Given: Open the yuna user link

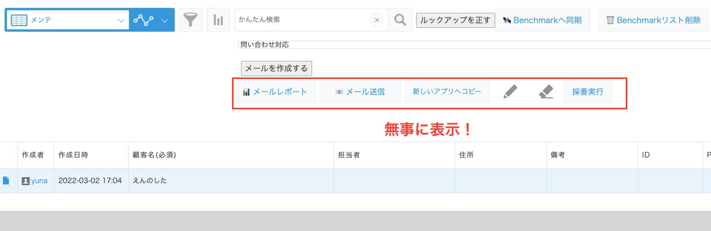Looking at the screenshot, I should tap(39, 180).
